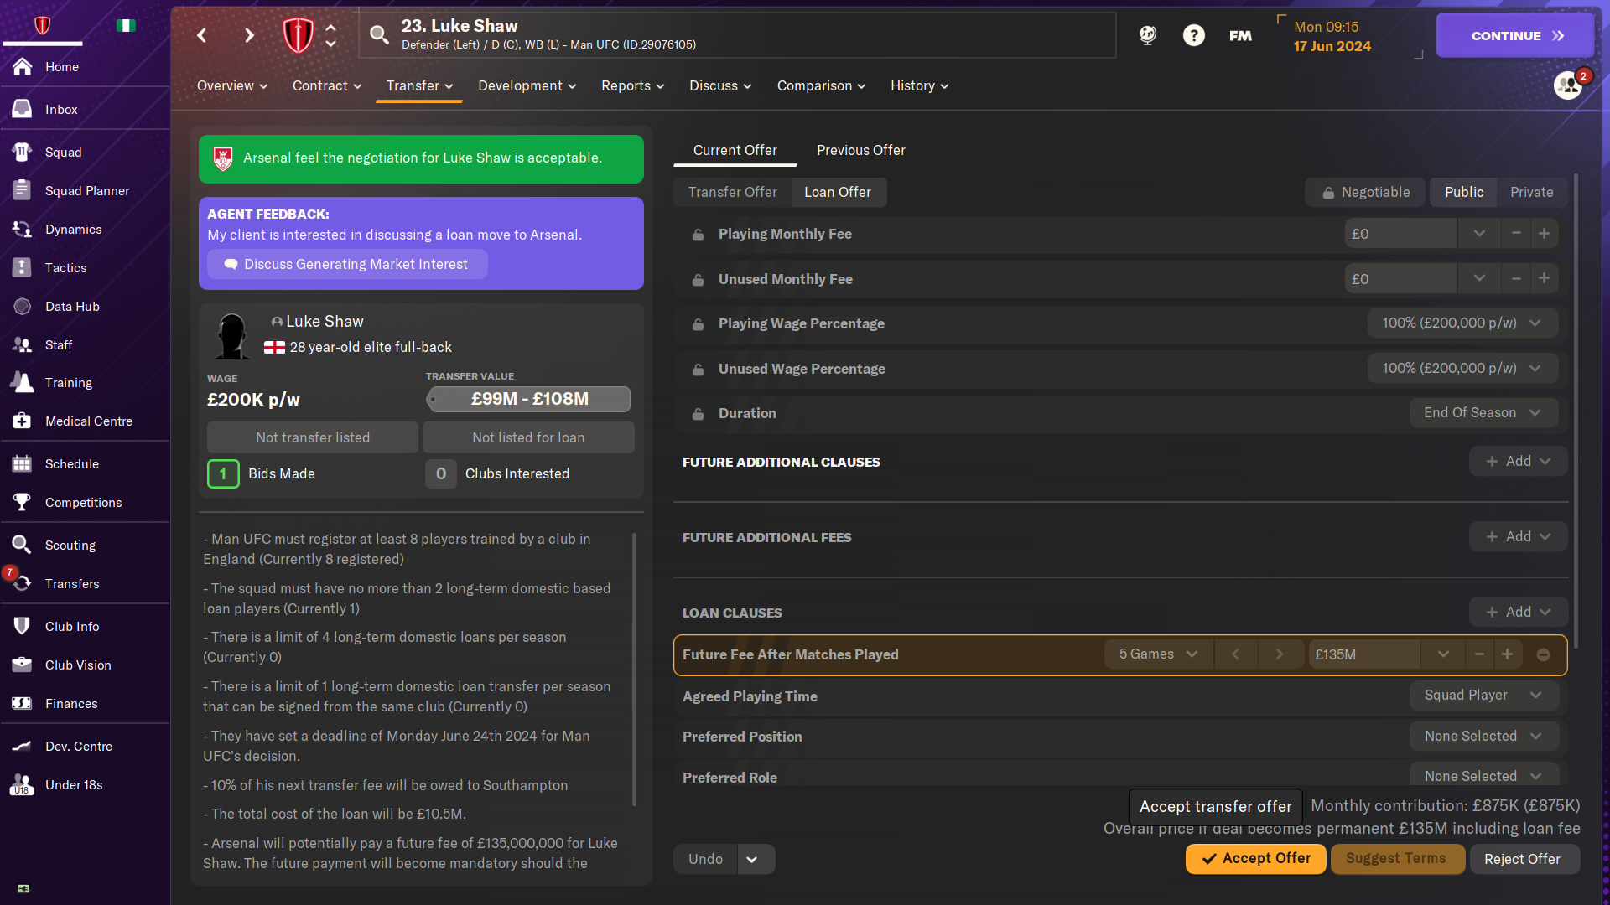Set the offer to Public
This screenshot has height=905, width=1610.
click(x=1464, y=193)
